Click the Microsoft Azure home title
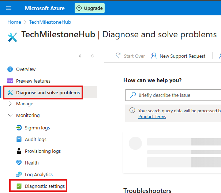 click(45, 8)
